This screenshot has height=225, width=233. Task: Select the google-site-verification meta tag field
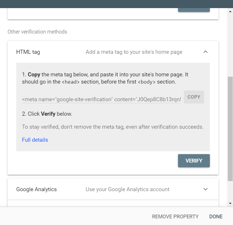pyautogui.click(x=101, y=99)
